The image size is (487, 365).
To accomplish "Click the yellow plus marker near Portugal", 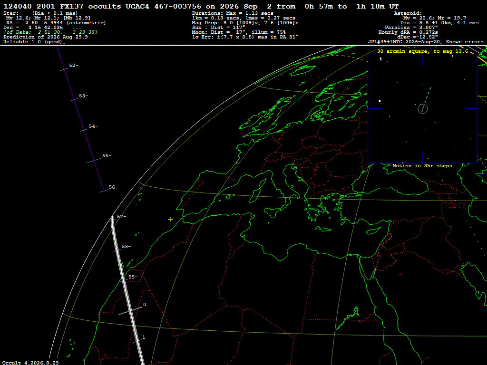I will click(171, 220).
